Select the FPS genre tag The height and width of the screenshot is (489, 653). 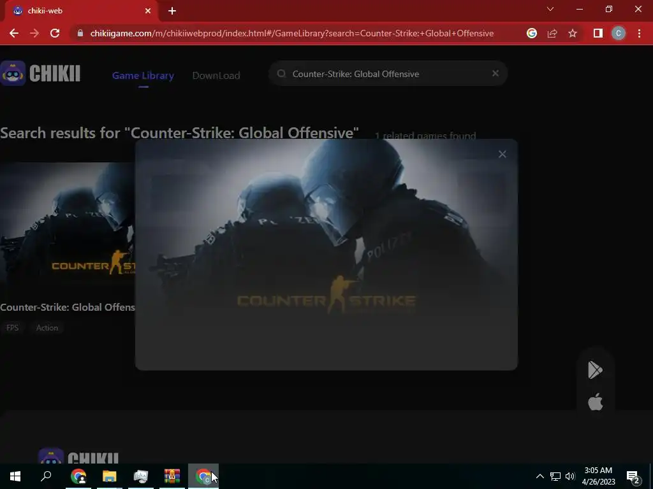[13, 328]
